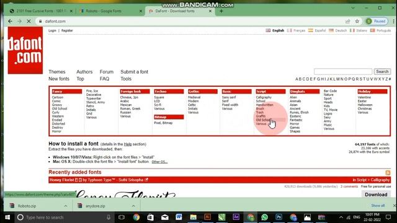Open the Calligraphy font category

point(264,97)
